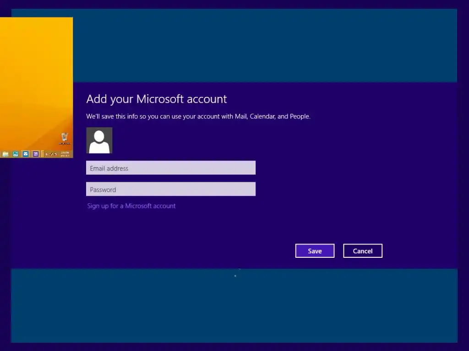
Task: Open the Recycle Bin on the desktop thumbnail
Action: tap(65, 138)
